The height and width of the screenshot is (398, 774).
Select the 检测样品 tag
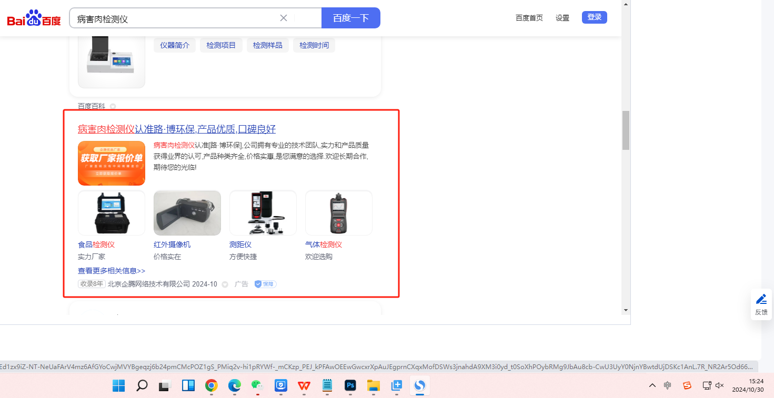268,45
